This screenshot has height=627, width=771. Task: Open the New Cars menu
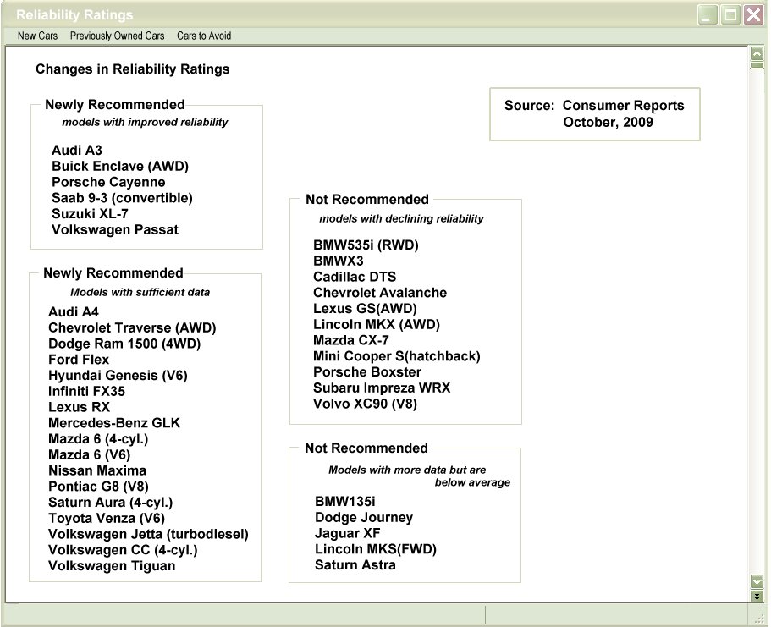(x=37, y=36)
